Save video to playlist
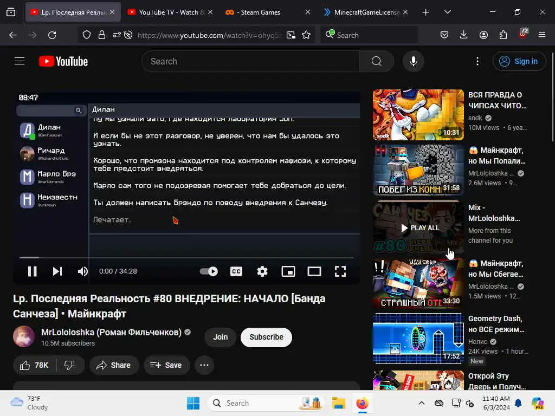This screenshot has width=555, height=416. coord(166,365)
